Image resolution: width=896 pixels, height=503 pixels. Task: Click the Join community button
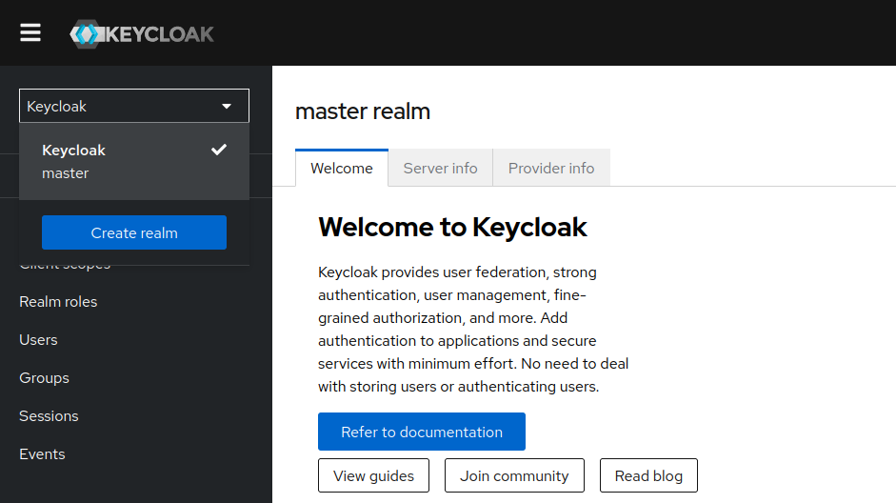coord(514,475)
